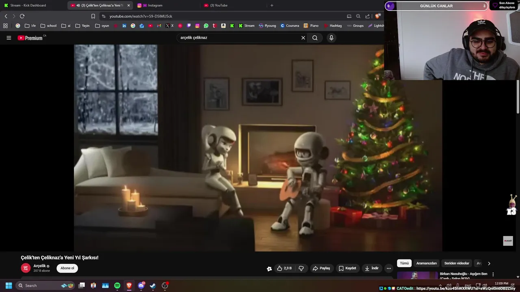This screenshot has width=520, height=292.
Task: Open the three-dot more actions menu
Action: (x=389, y=268)
